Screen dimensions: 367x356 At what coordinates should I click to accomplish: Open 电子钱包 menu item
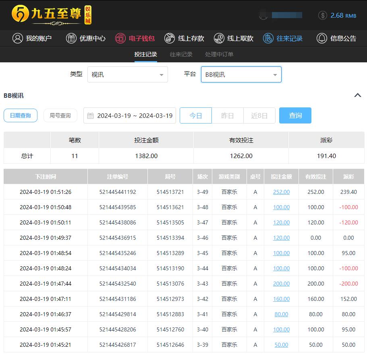[135, 38]
